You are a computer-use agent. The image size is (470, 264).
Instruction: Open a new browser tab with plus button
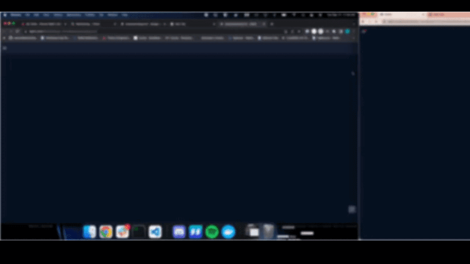tap(272, 24)
